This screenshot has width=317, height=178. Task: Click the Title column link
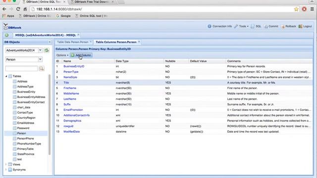point(66,83)
